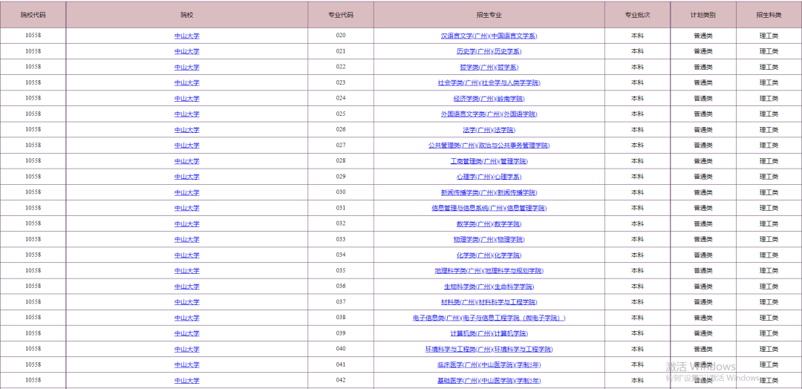Viewport: 802px width, 389px height.
Task: Open the 工商管理类(广州)(管理学院) link
Action: (489, 161)
